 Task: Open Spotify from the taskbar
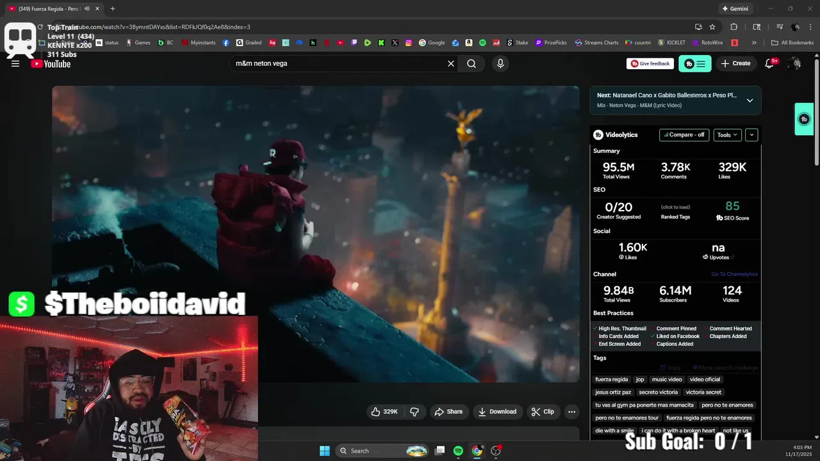458,451
